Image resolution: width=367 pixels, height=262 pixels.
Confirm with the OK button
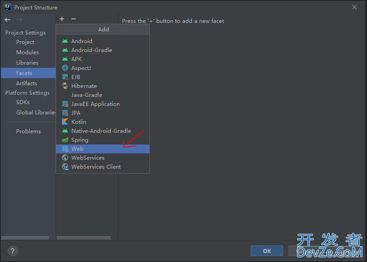(267, 251)
